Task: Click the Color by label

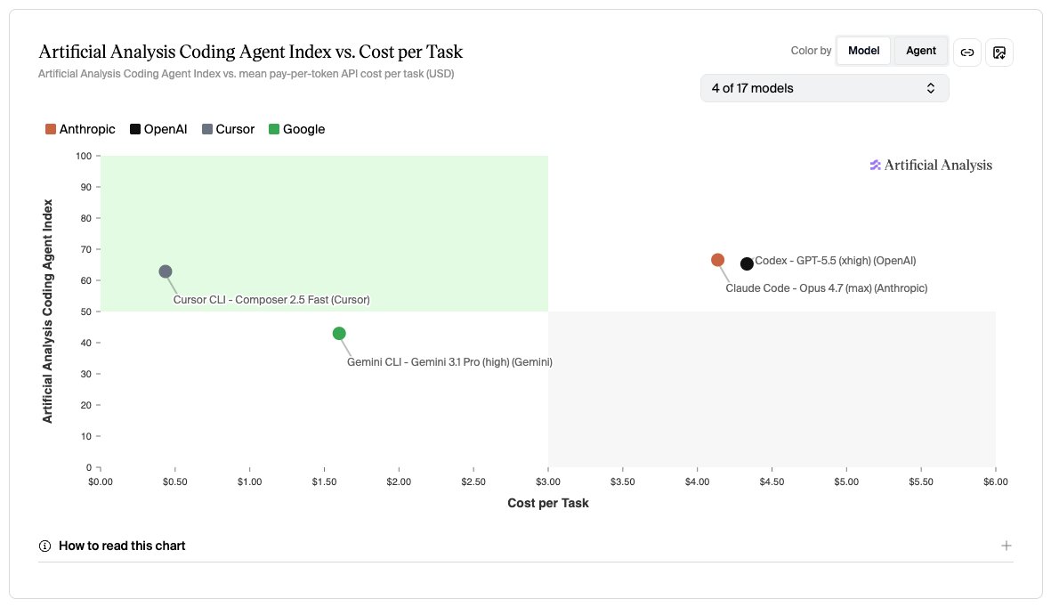Action: pyautogui.click(x=811, y=51)
